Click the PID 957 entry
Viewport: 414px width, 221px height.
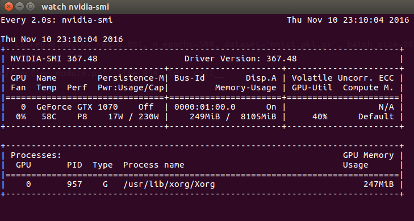coord(74,184)
